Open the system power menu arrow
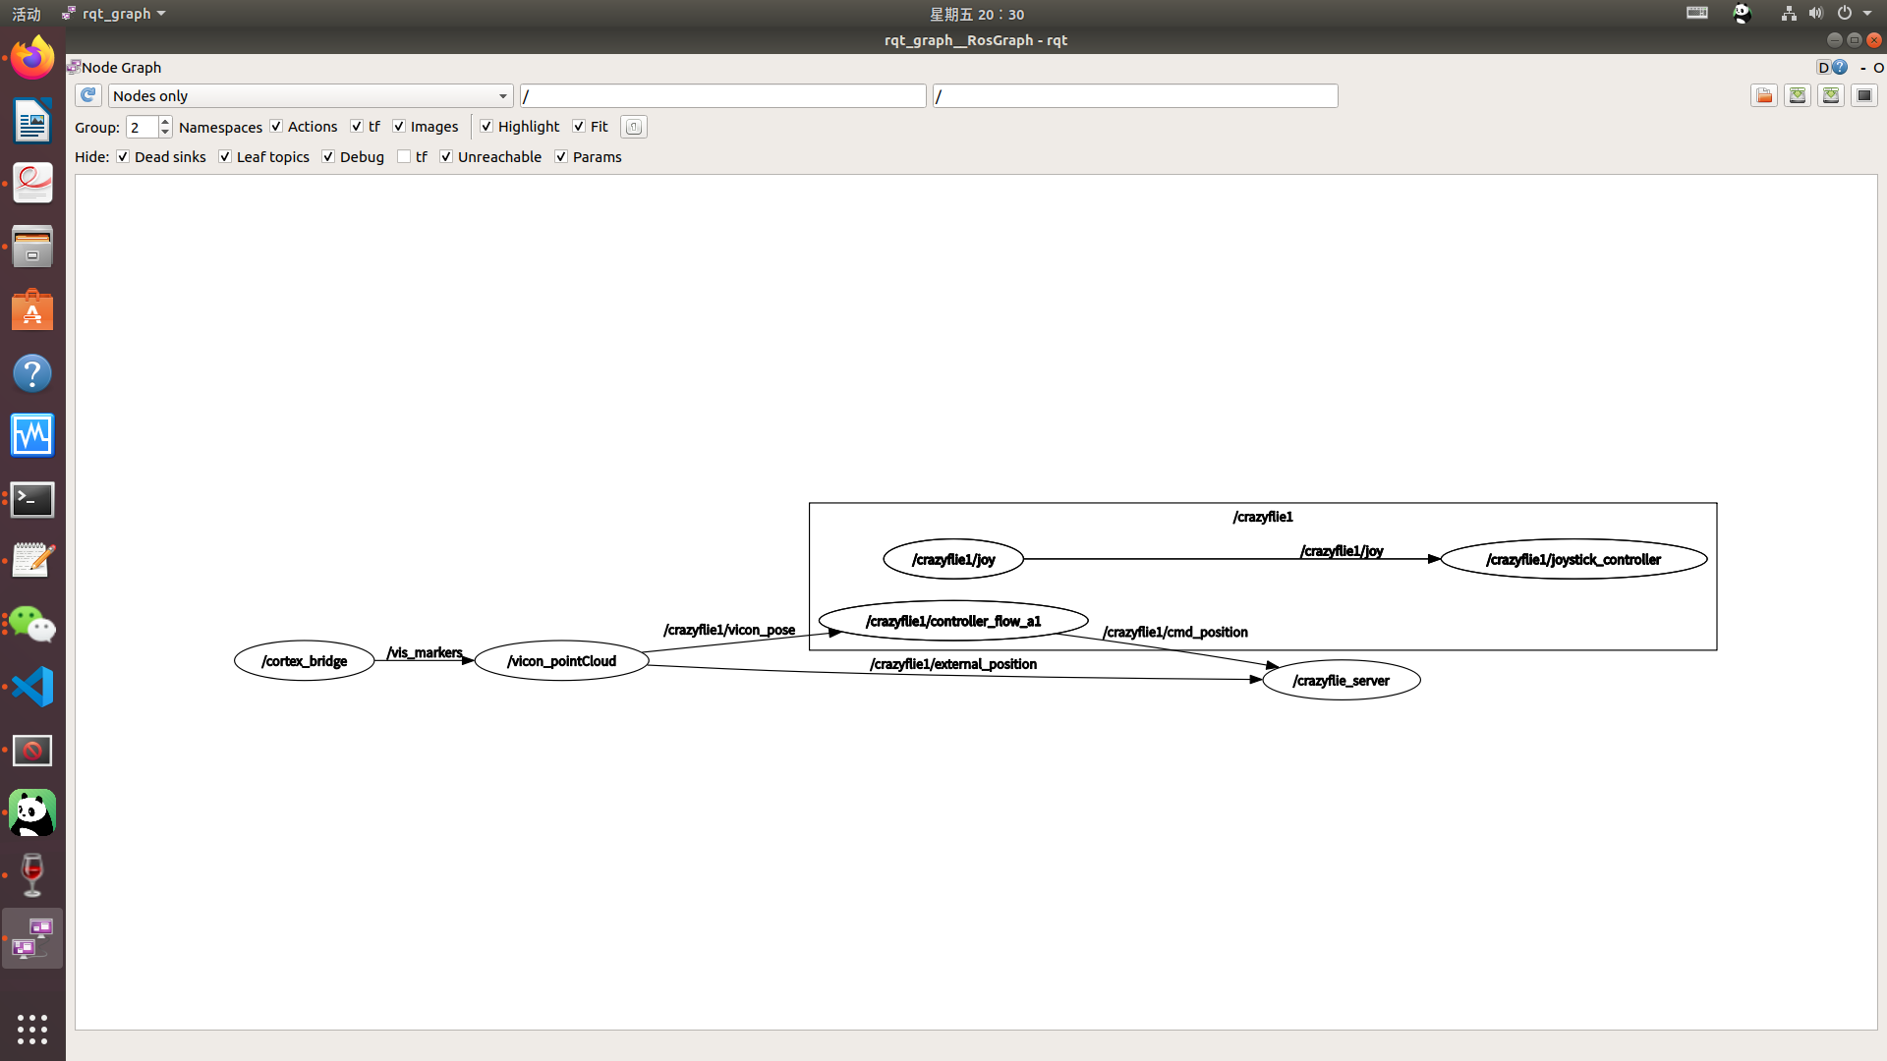1887x1061 pixels. (1867, 14)
